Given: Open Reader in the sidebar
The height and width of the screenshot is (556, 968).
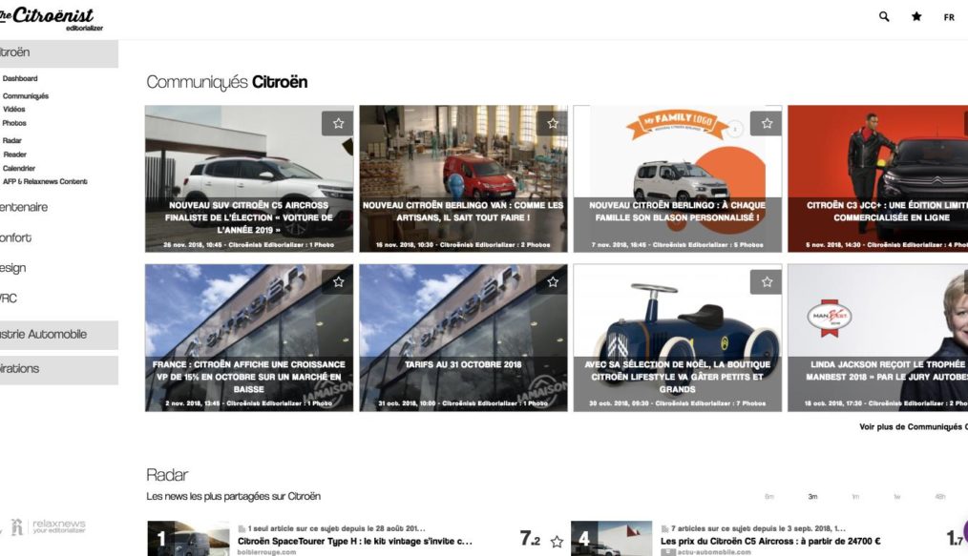Looking at the screenshot, I should (14, 154).
